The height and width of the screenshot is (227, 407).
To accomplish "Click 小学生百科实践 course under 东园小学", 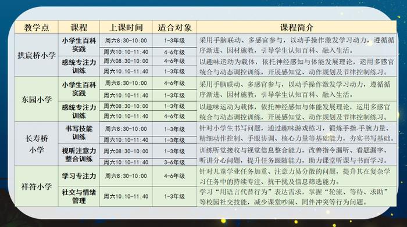I will (79, 89).
